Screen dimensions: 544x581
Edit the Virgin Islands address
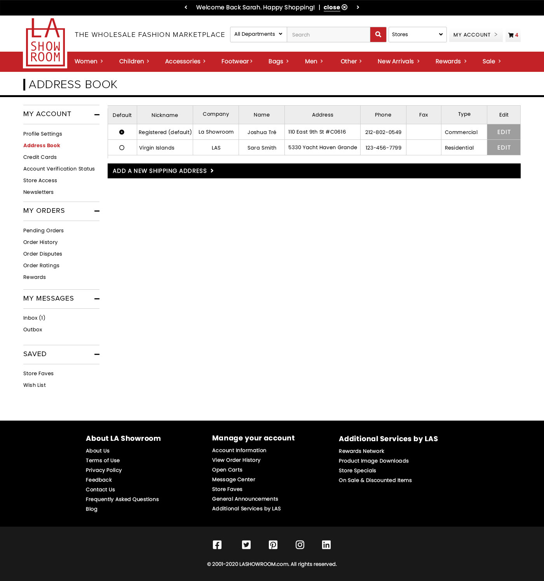tap(504, 148)
